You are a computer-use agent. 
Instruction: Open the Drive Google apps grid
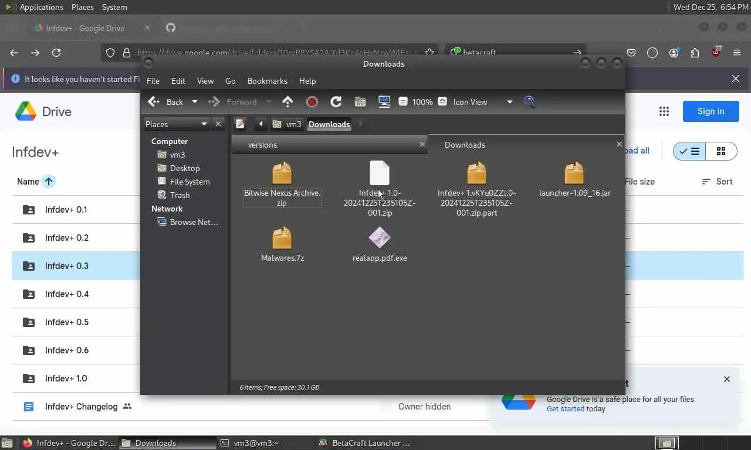pos(664,111)
